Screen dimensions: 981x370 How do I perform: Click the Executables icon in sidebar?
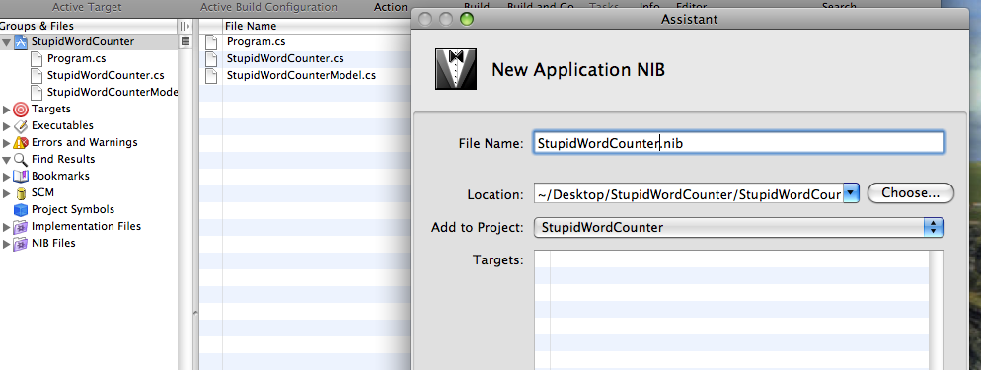point(21,125)
